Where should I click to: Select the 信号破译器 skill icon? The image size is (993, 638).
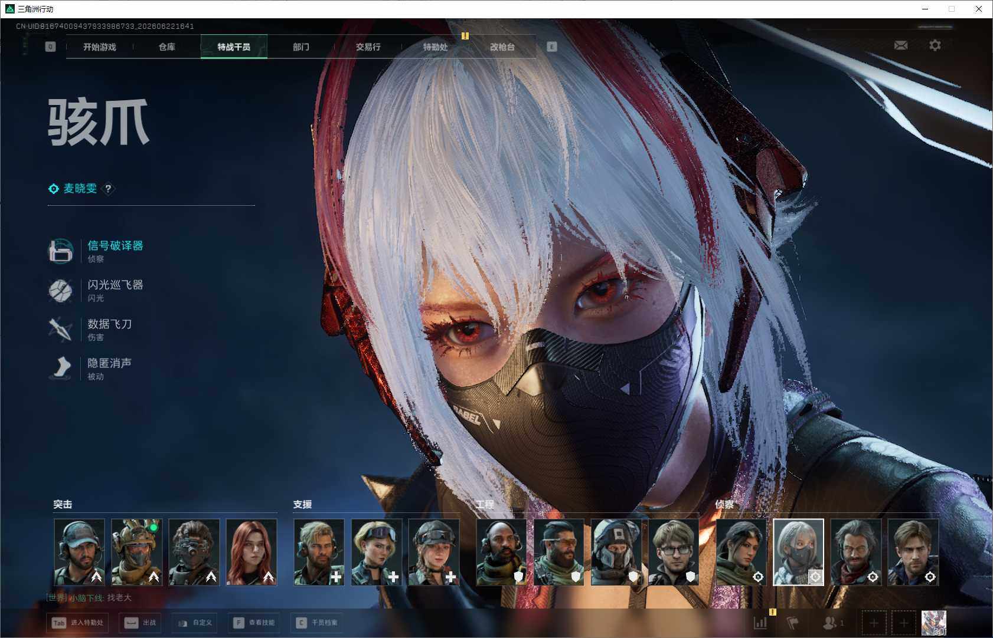pos(60,251)
